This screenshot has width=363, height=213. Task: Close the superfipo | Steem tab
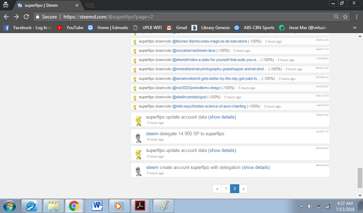click(x=77, y=5)
